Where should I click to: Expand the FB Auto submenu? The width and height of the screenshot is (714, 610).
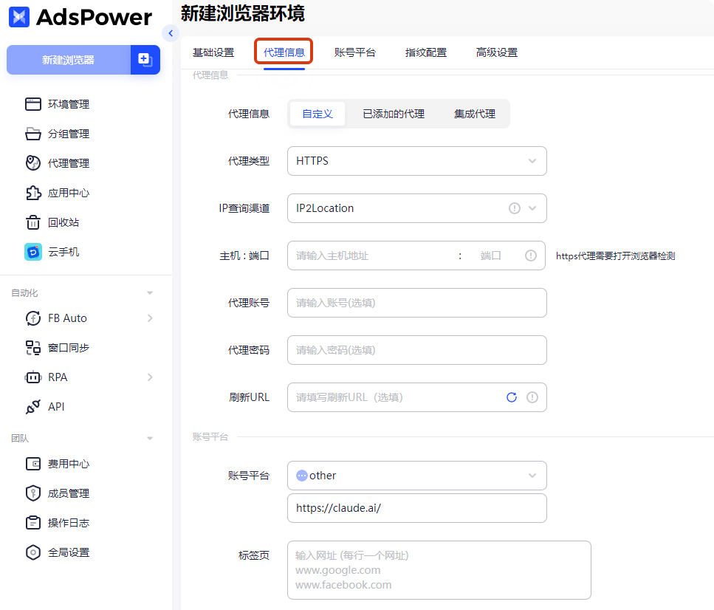tap(150, 318)
